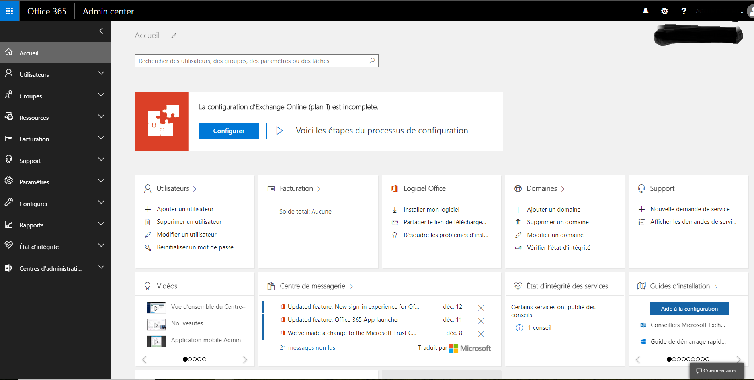Open the Office 365 app launcher grid

(9, 11)
